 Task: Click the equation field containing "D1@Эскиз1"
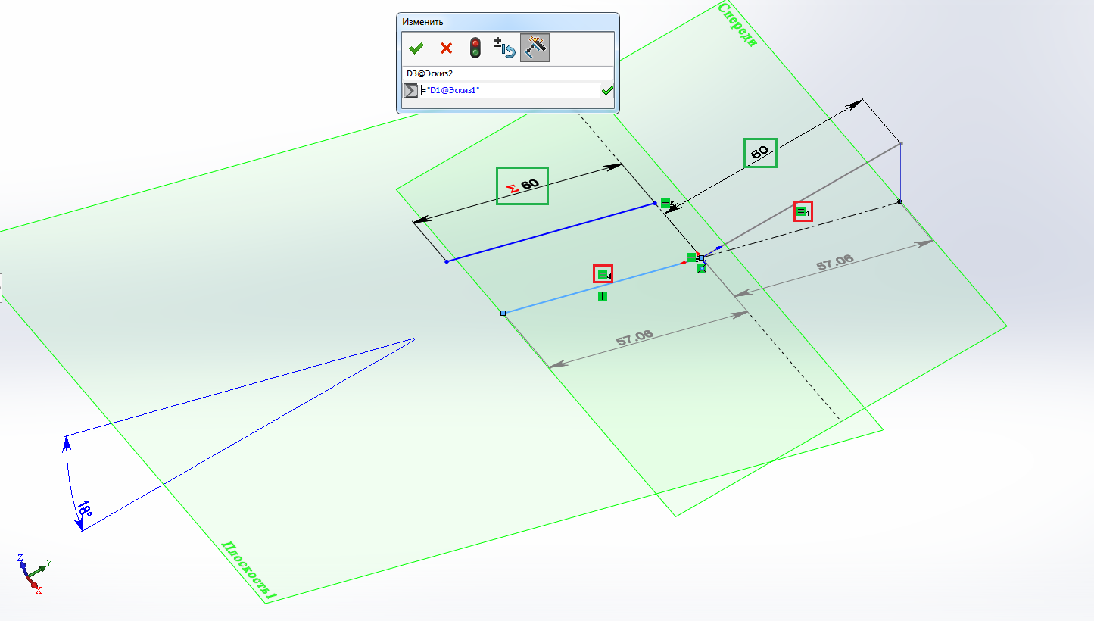tap(510, 90)
